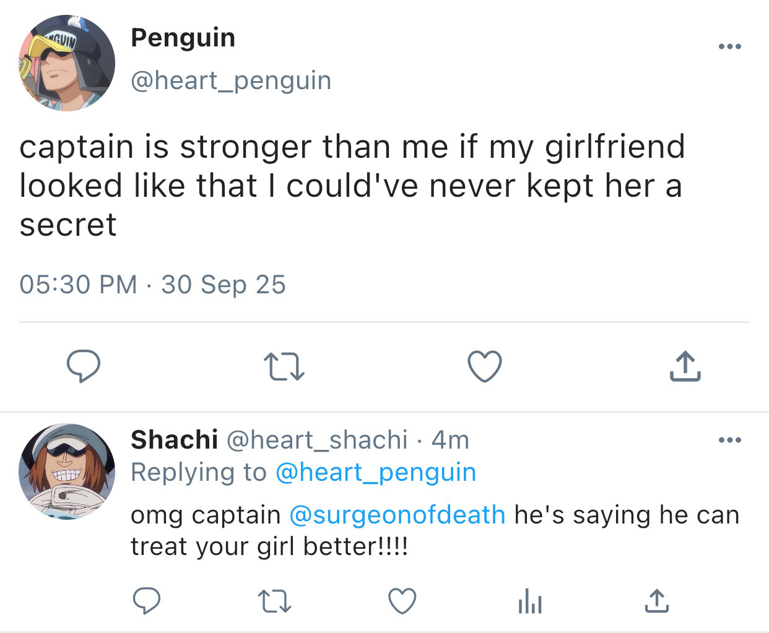Share Shachi's reply
Image resolution: width=769 pixels, height=633 pixels.
tap(657, 601)
